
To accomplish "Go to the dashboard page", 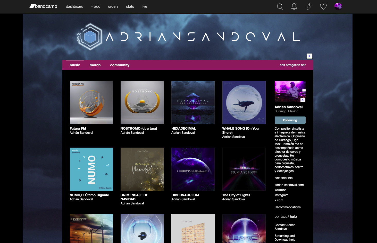I will (74, 7).
